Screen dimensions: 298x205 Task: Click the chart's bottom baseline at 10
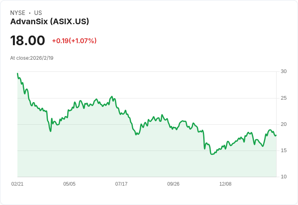point(147,177)
